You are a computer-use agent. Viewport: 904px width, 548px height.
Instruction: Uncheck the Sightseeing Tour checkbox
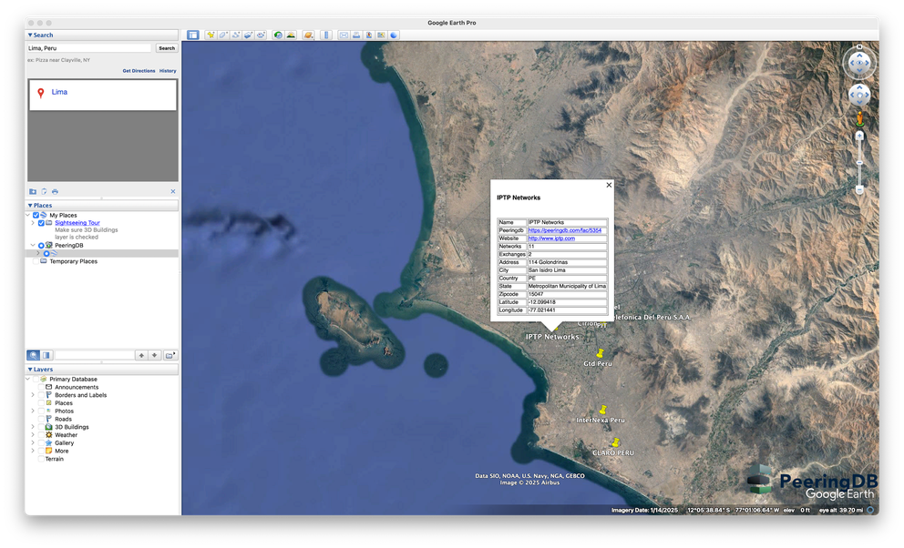[x=41, y=223]
